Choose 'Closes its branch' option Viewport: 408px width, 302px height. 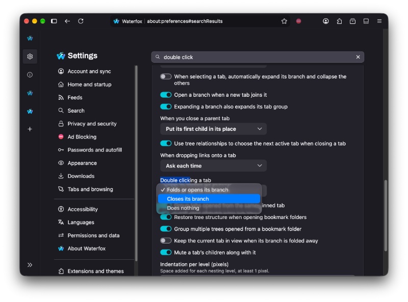pyautogui.click(x=209, y=199)
